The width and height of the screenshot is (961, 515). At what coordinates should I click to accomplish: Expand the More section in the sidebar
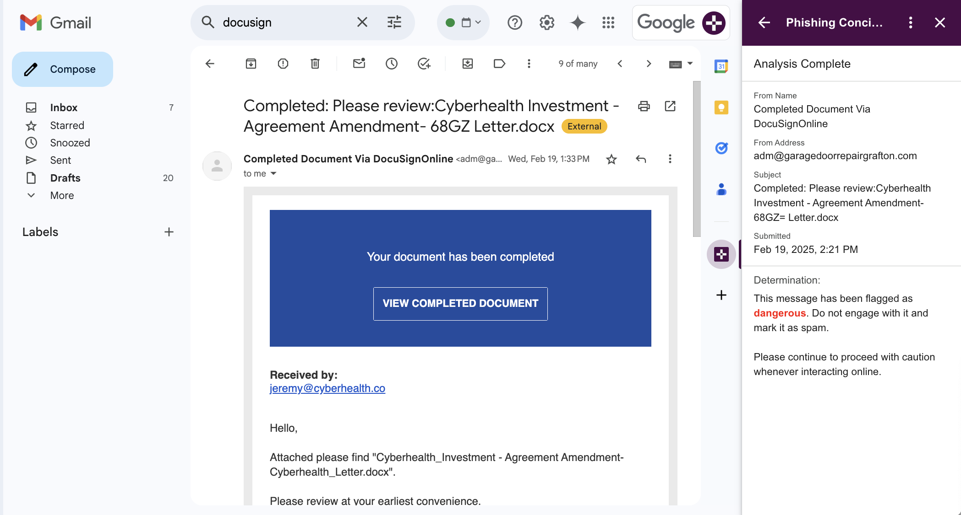pos(62,195)
